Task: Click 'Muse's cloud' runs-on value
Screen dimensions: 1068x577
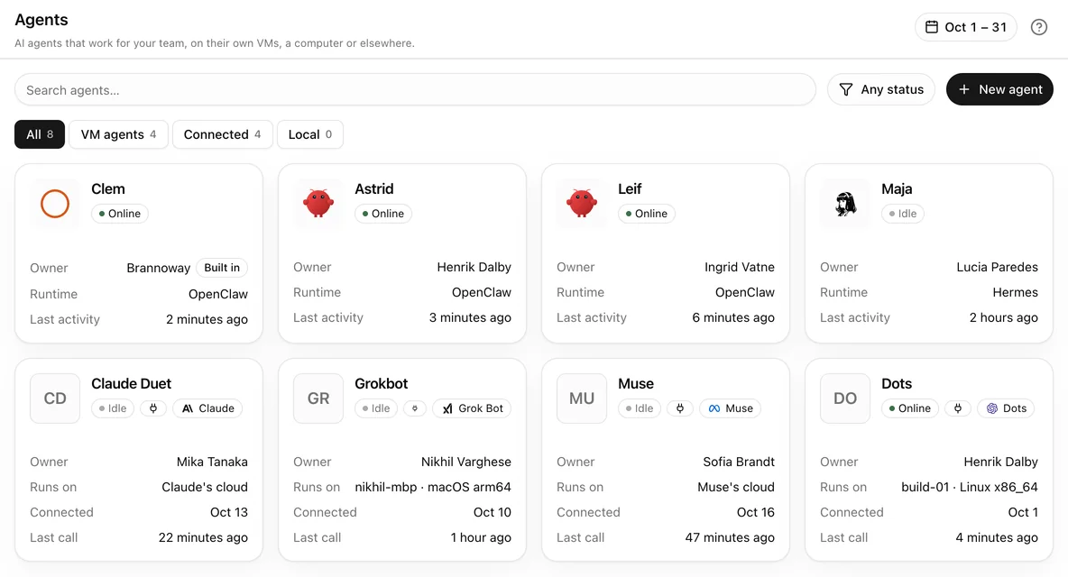Action: click(x=736, y=487)
